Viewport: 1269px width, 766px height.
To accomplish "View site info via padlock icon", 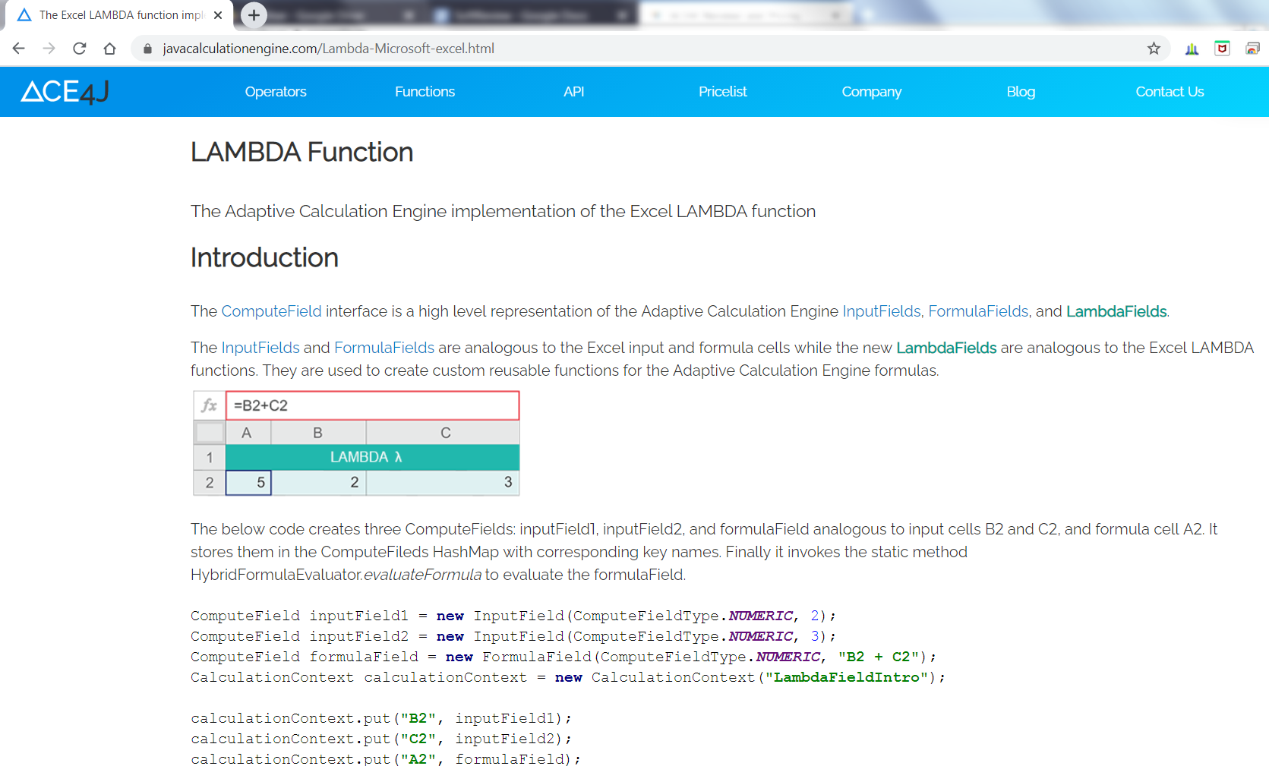I will [147, 49].
